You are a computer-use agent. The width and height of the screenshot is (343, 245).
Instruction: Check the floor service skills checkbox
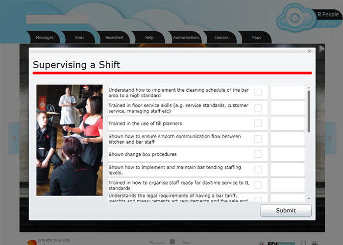(258, 108)
